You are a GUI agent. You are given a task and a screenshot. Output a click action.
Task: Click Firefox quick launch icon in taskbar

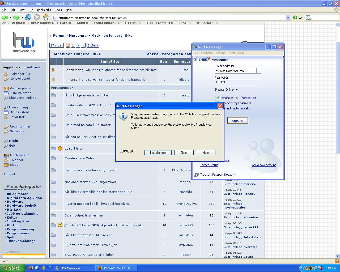point(31,268)
